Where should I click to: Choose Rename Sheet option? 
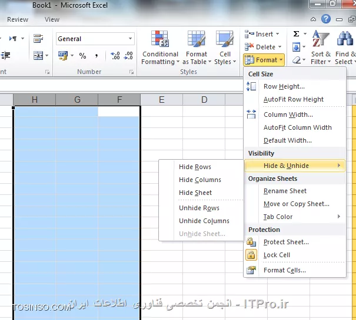click(295, 191)
